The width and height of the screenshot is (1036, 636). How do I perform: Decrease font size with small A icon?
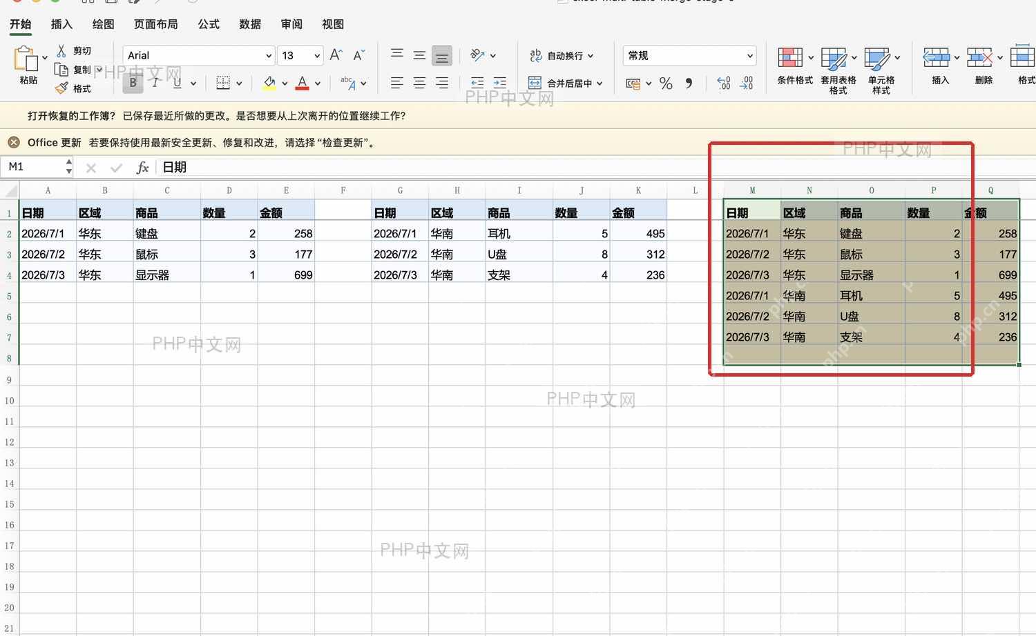358,55
